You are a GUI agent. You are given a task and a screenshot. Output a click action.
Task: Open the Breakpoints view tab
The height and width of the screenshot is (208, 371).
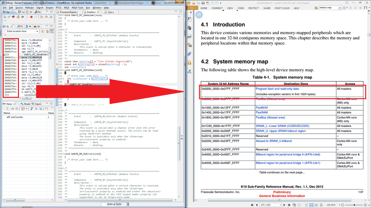coord(26,104)
